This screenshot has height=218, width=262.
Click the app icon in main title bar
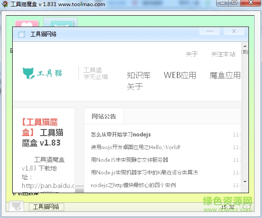point(5,4)
